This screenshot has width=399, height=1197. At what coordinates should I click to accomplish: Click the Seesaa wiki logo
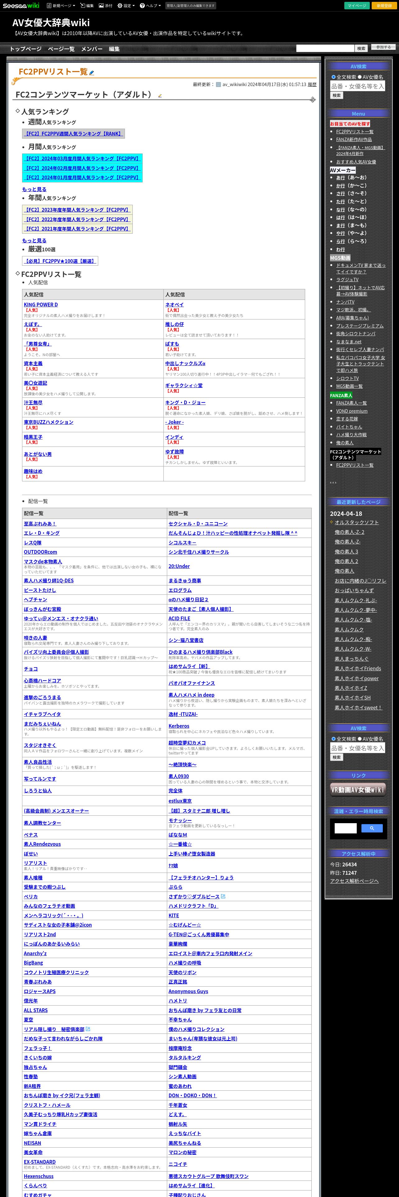pos(21,6)
